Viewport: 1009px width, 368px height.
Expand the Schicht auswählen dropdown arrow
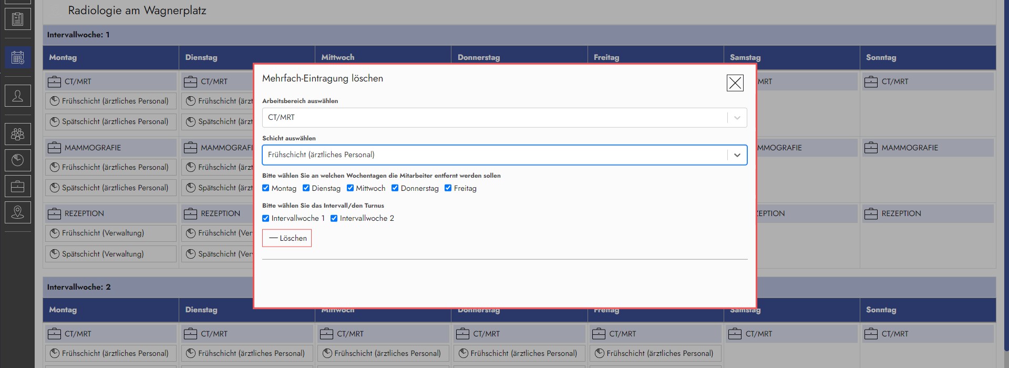(x=737, y=155)
